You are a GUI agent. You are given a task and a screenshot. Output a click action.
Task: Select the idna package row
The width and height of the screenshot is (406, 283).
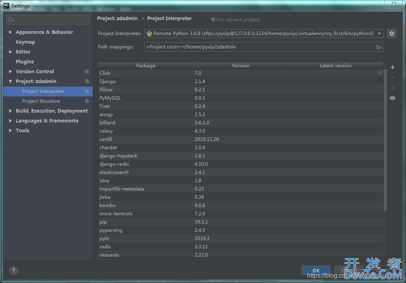[x=241, y=181]
